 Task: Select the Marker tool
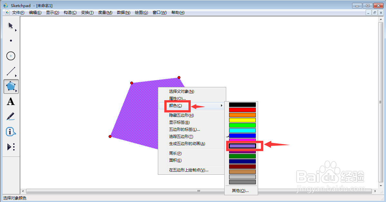[x=11, y=117]
